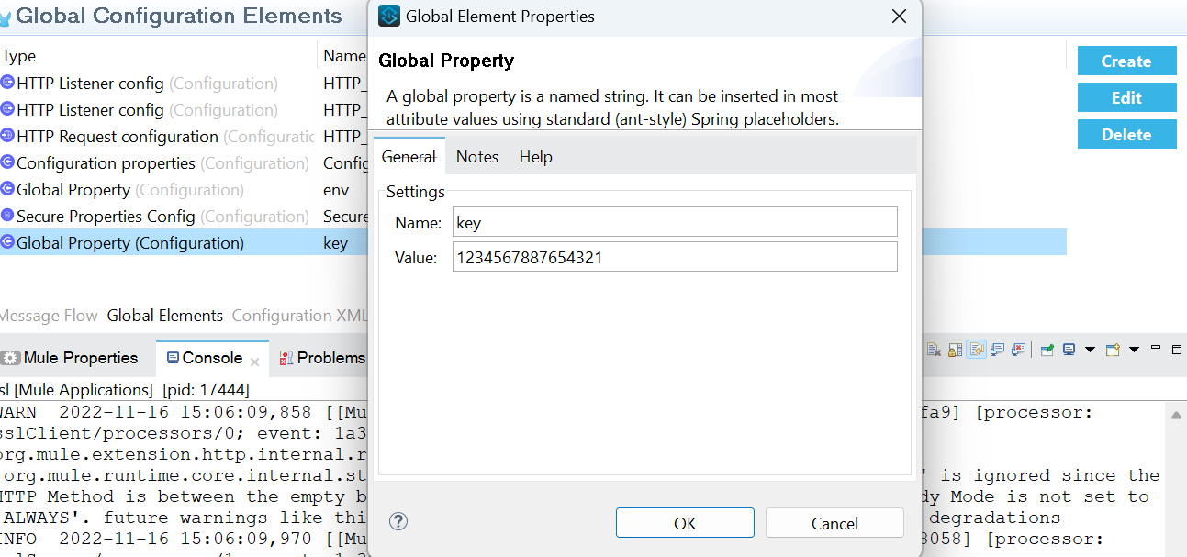
Task: Confirm the dialog with OK
Action: pos(685,523)
